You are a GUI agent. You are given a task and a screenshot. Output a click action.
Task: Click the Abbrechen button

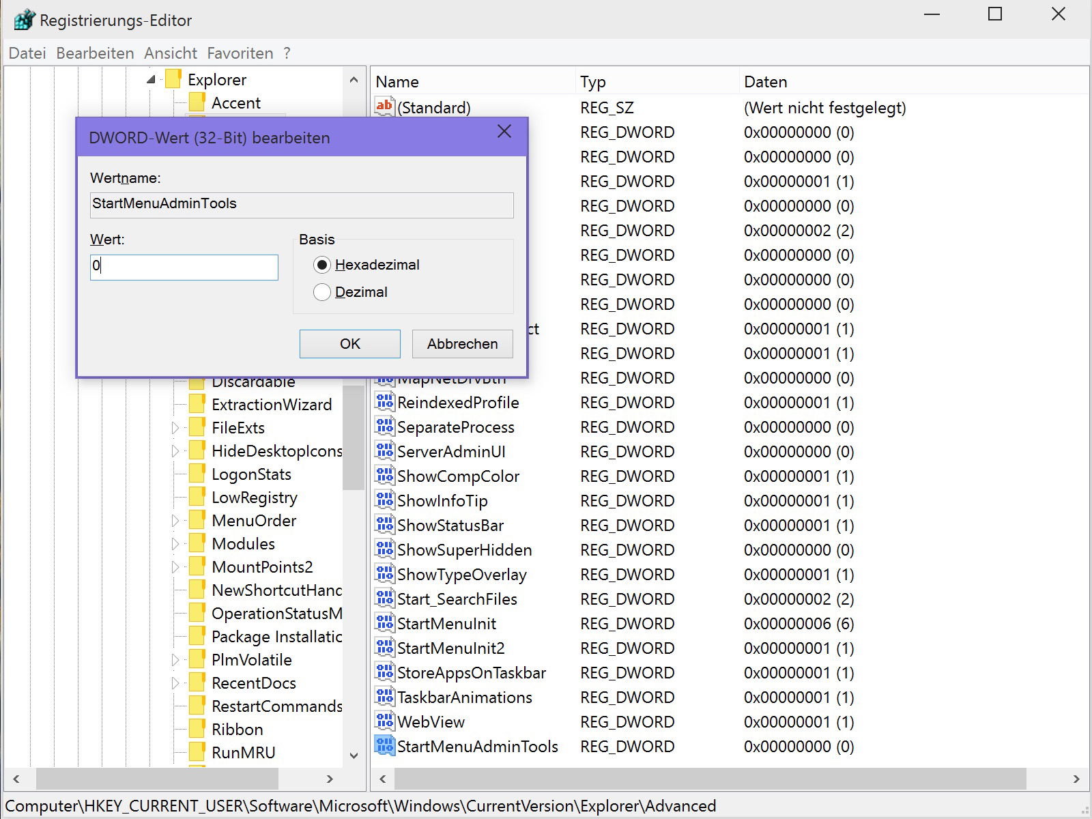[462, 343]
